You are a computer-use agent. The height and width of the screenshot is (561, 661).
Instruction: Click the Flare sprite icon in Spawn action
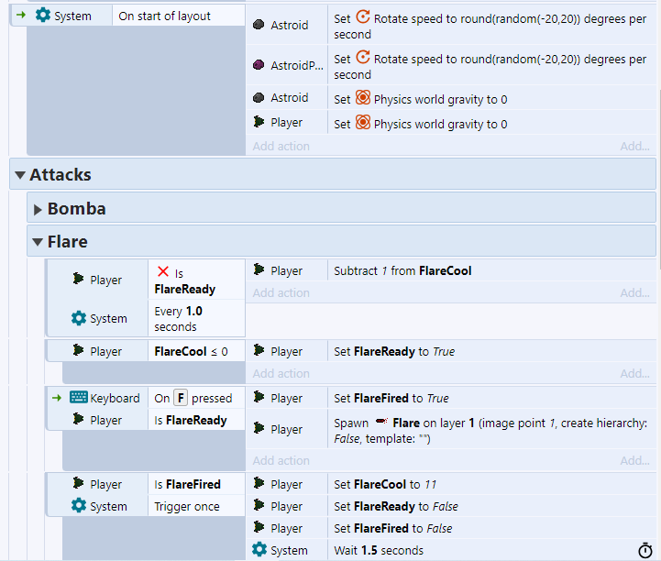coord(381,423)
